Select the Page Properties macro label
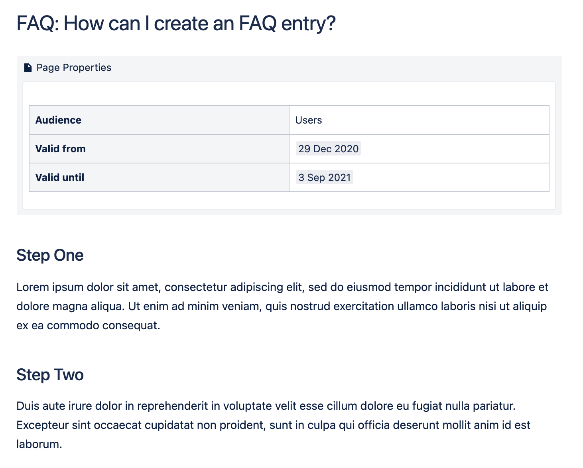 [74, 67]
